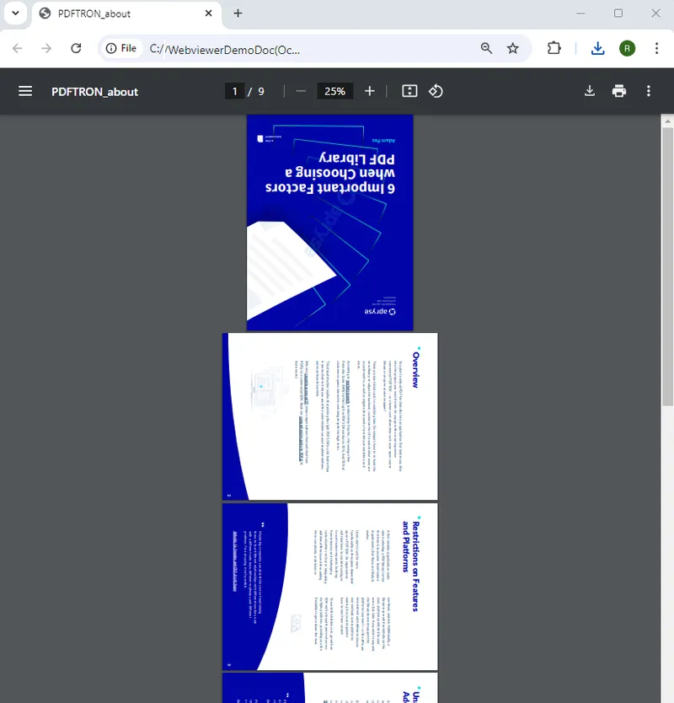Go forward in browser history
This screenshot has width=674, height=703.
click(x=46, y=48)
